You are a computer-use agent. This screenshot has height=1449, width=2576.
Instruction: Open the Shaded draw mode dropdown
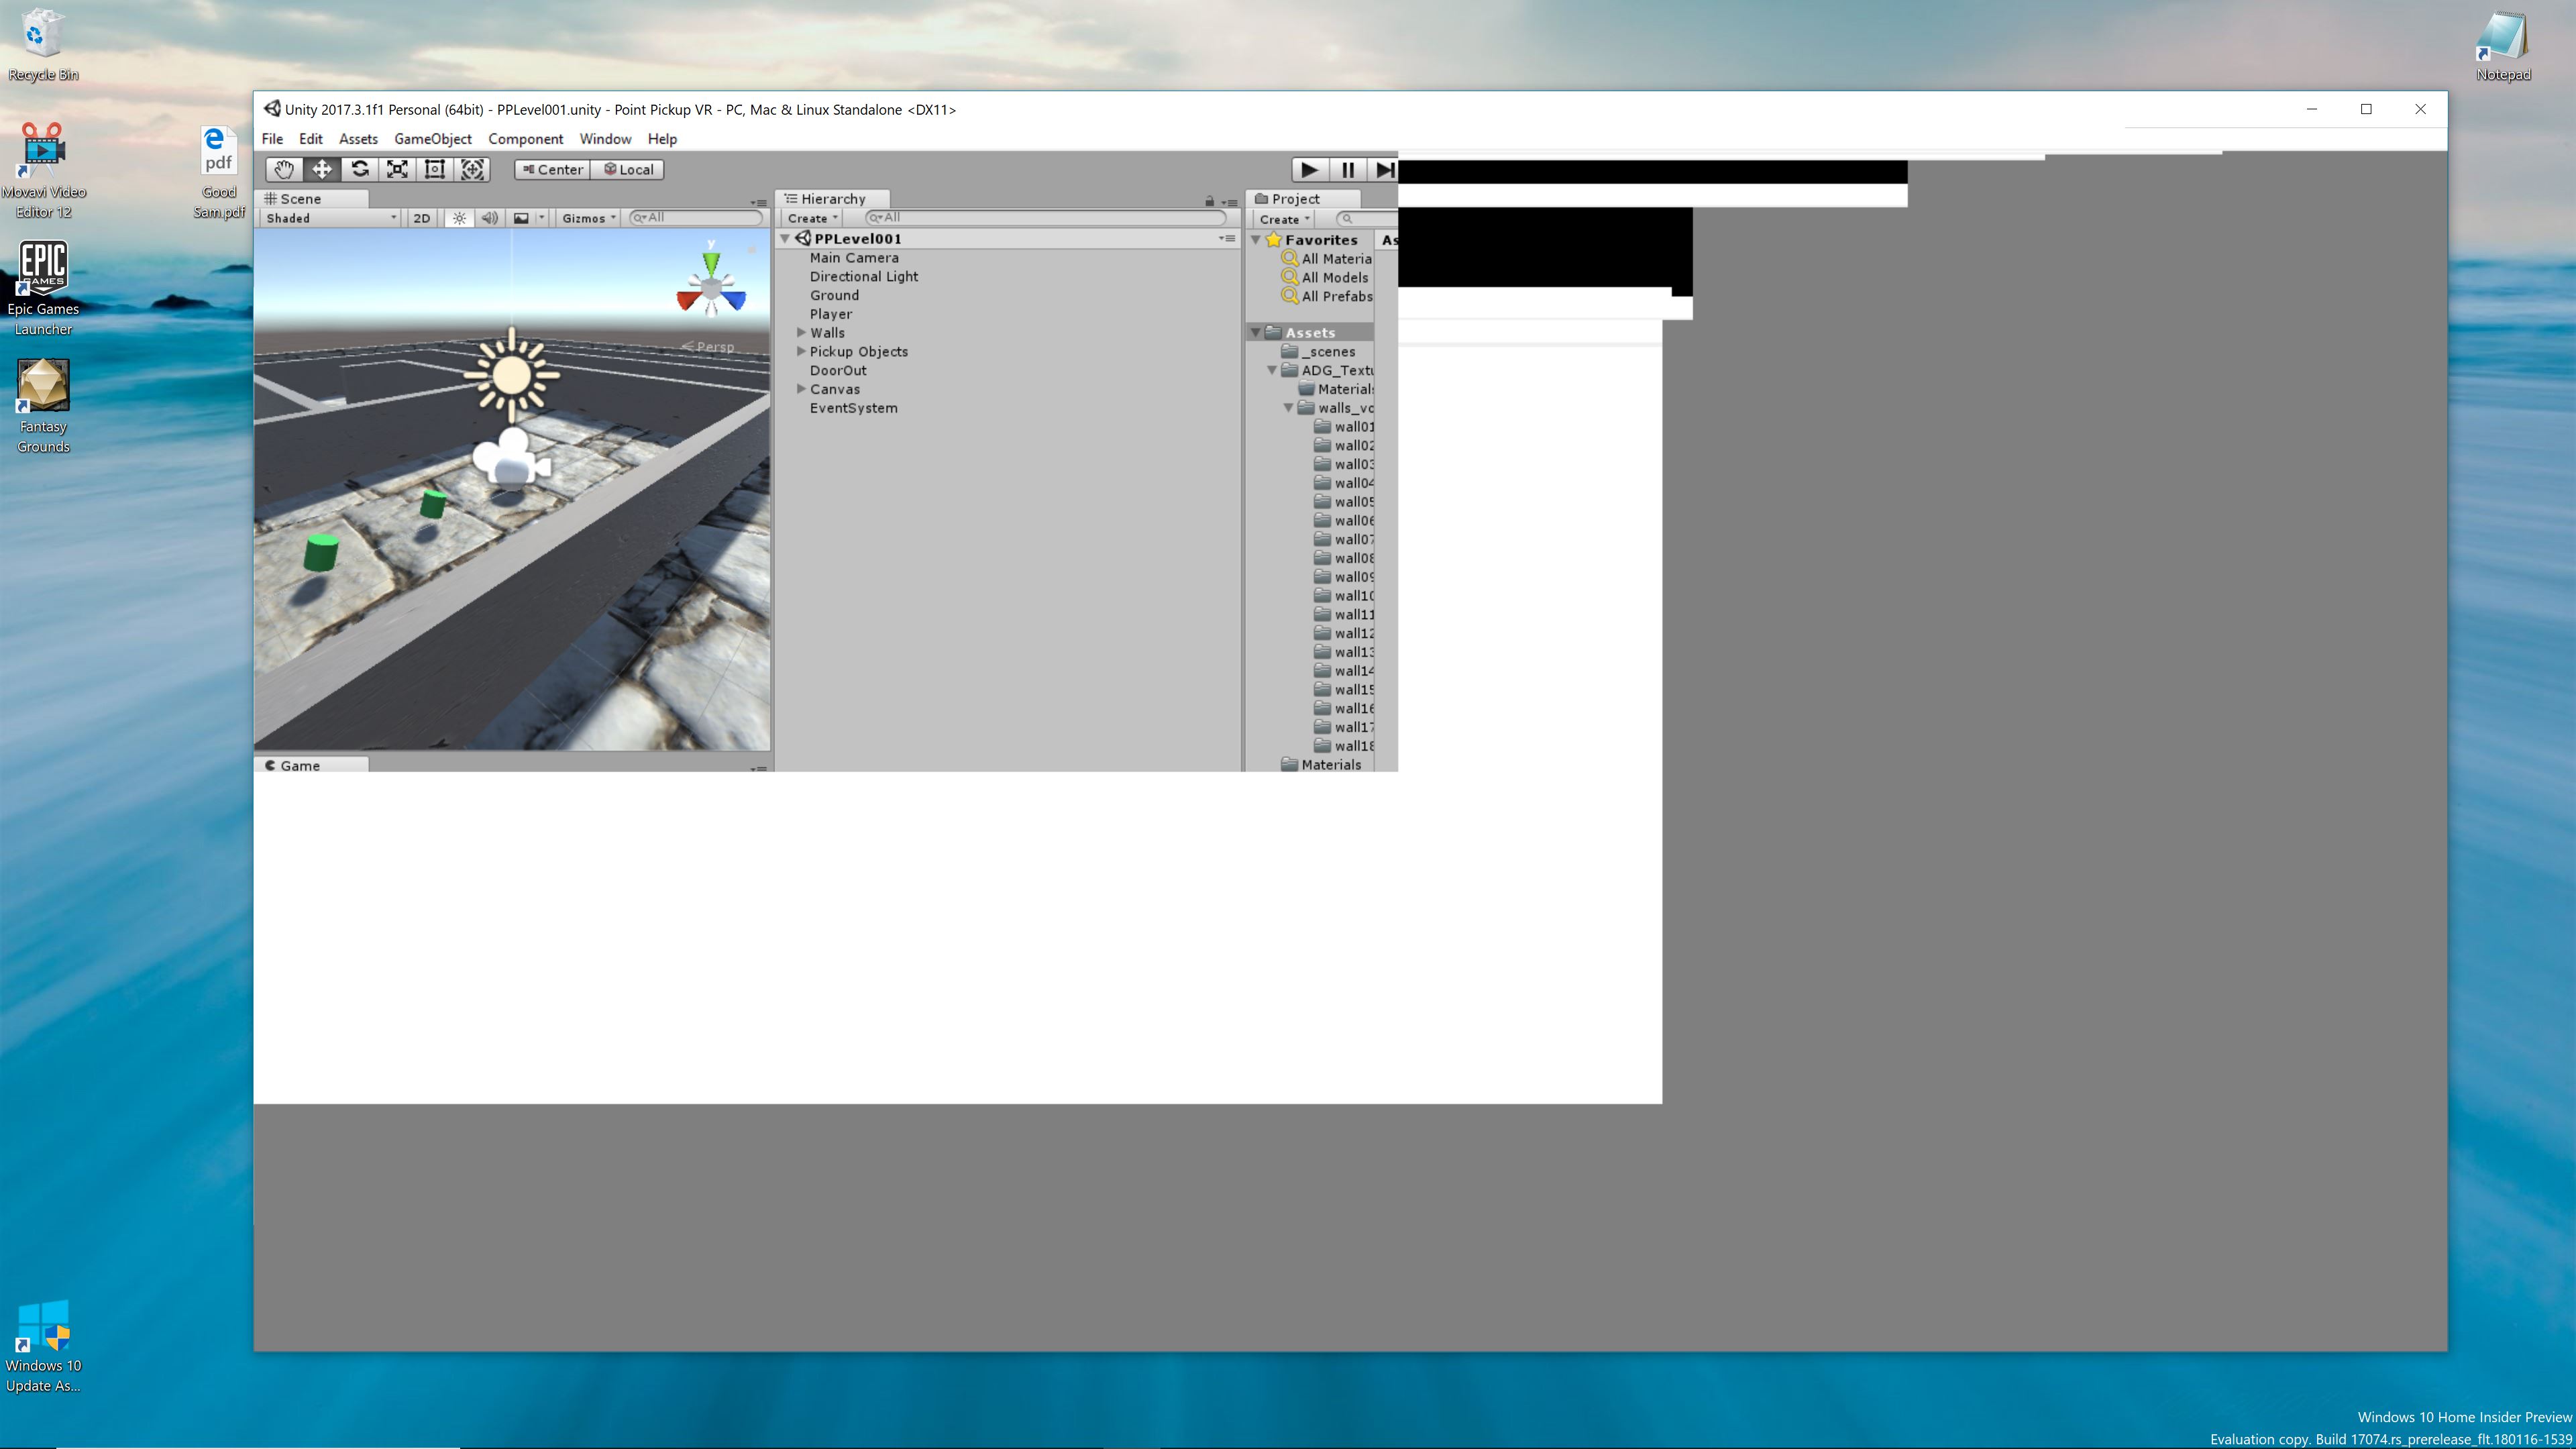point(328,217)
